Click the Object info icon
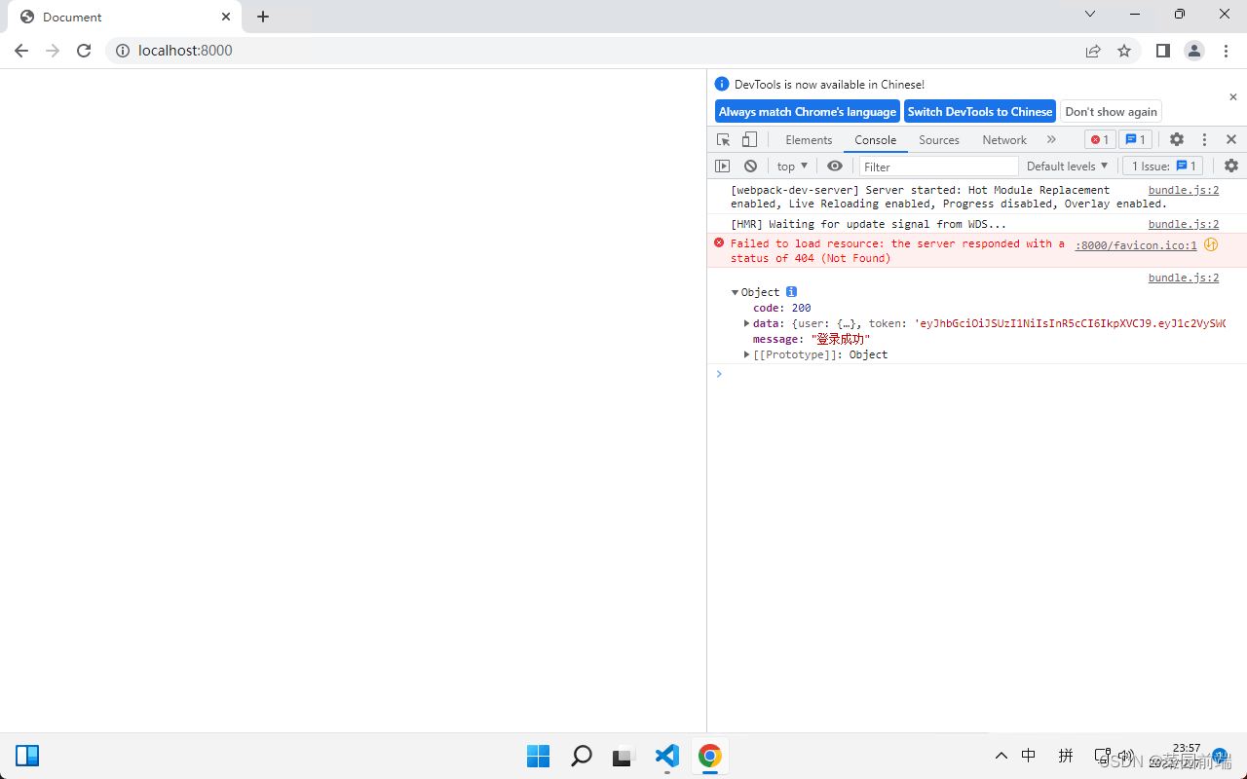This screenshot has width=1247, height=779. click(792, 292)
